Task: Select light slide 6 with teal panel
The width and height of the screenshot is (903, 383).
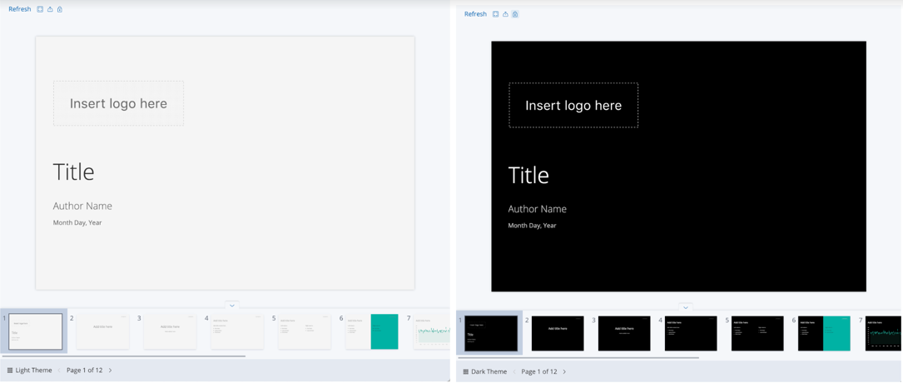Action: (x=372, y=331)
